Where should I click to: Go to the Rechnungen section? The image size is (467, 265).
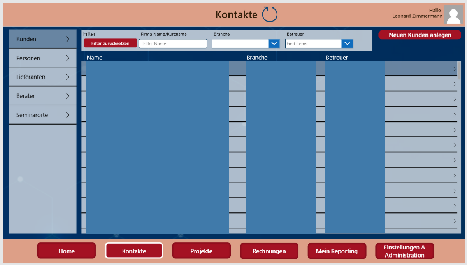pos(269,251)
